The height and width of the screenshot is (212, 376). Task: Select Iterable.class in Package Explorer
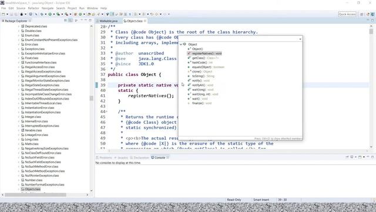pyautogui.click(x=31, y=130)
